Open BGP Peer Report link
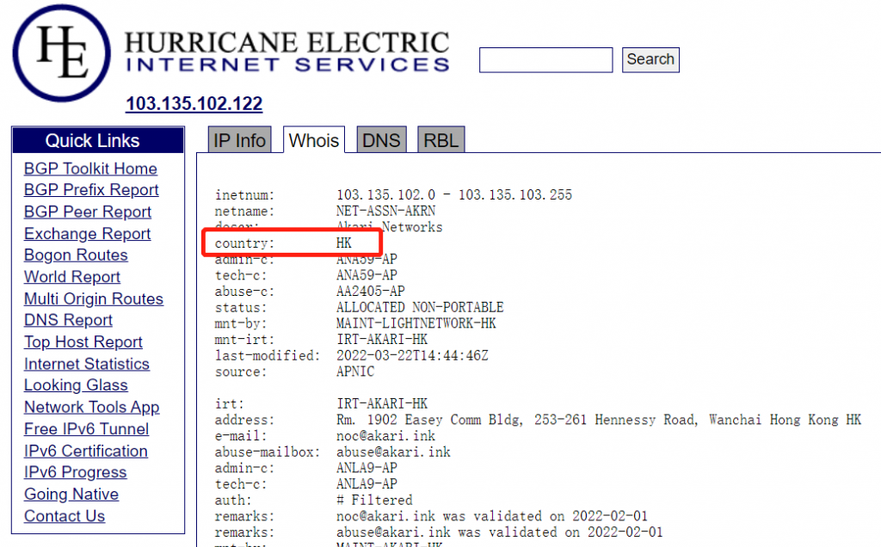The image size is (881, 547). click(88, 212)
